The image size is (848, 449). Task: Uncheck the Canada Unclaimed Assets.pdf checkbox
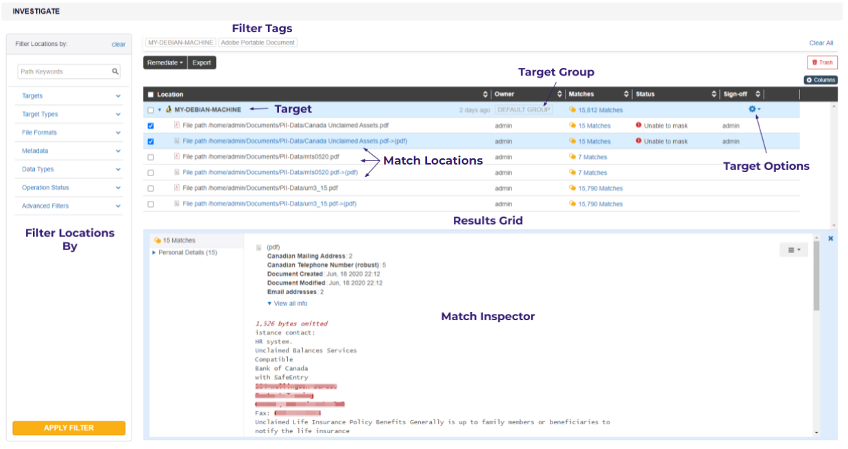click(x=151, y=126)
